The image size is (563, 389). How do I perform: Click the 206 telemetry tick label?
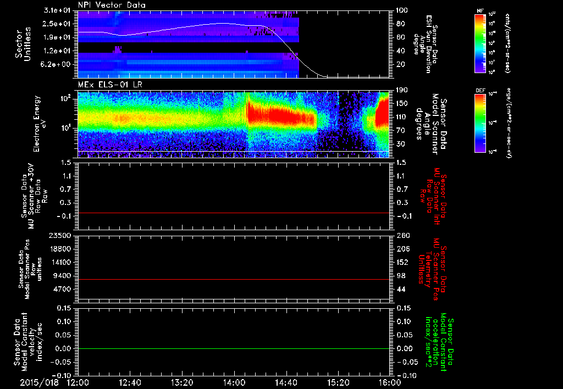[402, 249]
